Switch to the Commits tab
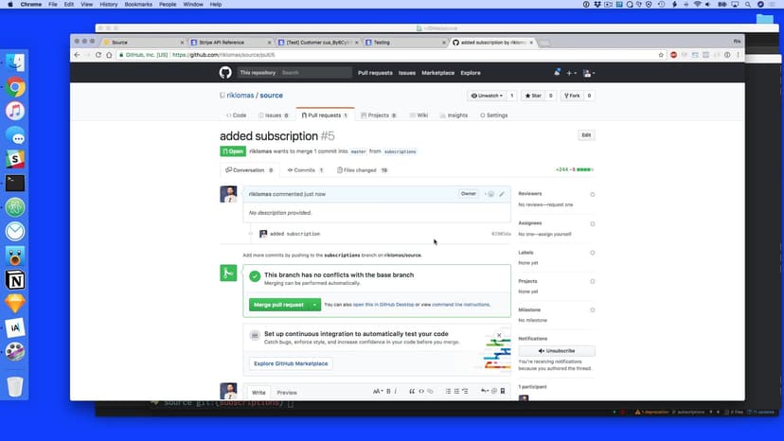This screenshot has width=784, height=441. point(305,170)
